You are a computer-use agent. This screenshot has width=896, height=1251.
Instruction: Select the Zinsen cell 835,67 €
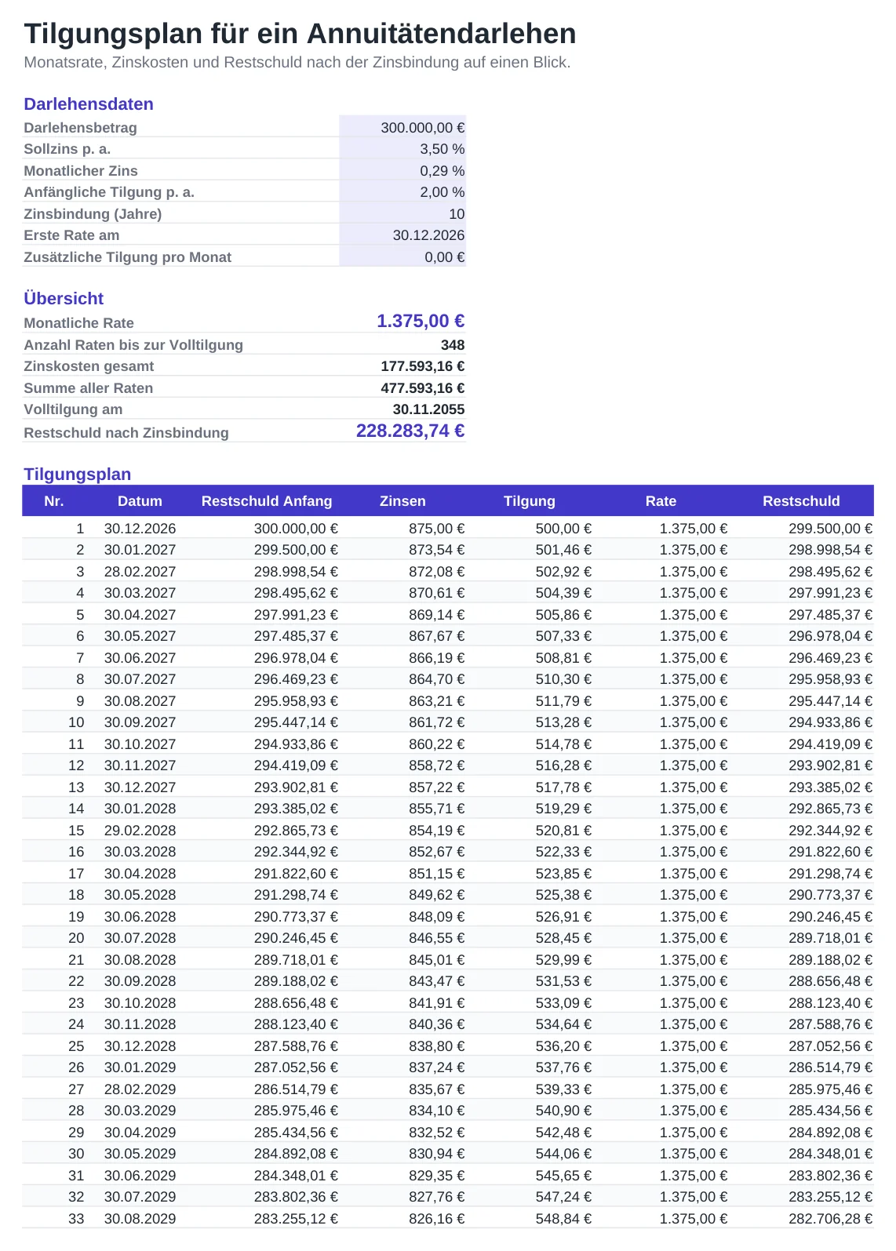point(436,1089)
